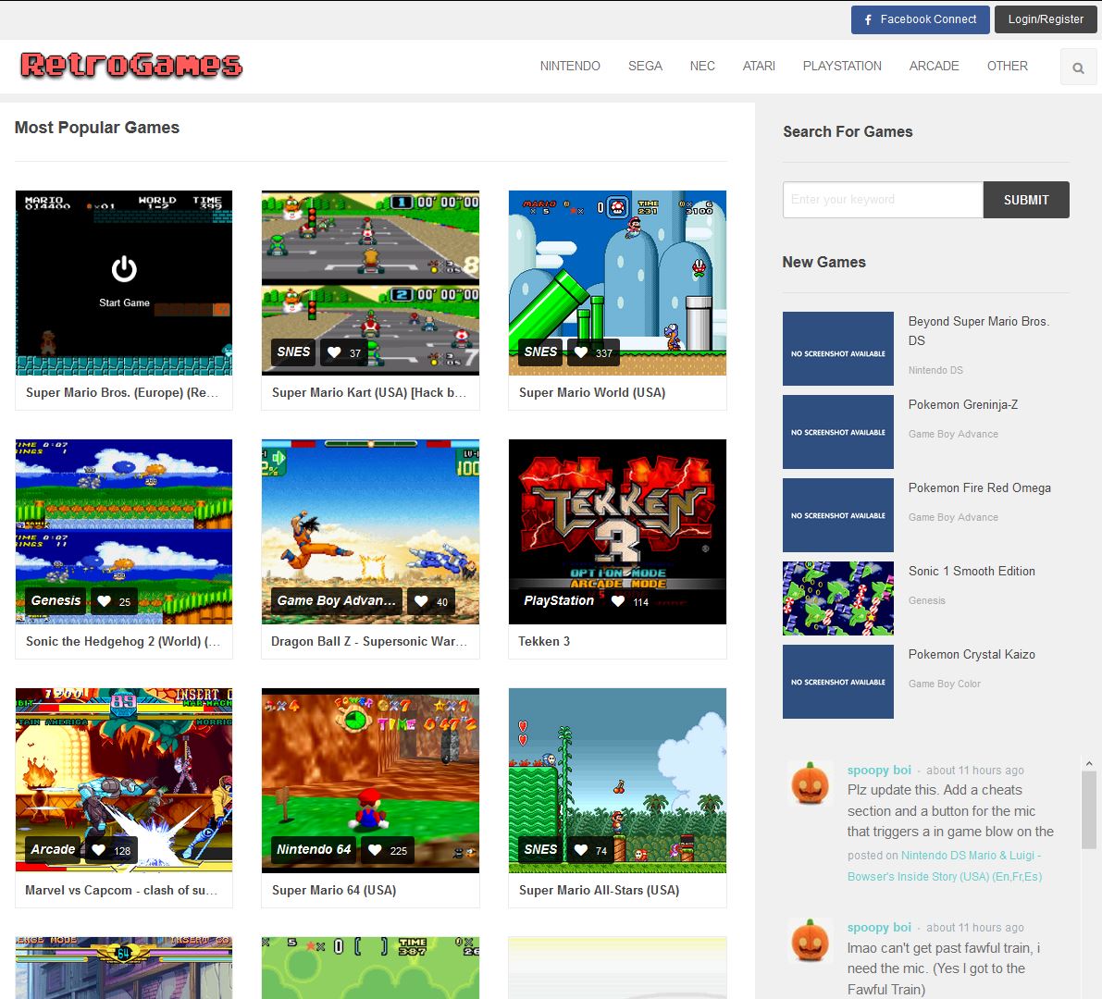Click the search magnifier icon in header
This screenshot has height=999, width=1102.
coord(1077,68)
